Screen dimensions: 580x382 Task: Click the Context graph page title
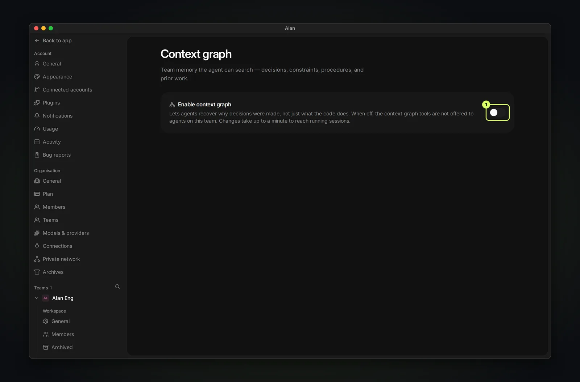click(x=196, y=54)
